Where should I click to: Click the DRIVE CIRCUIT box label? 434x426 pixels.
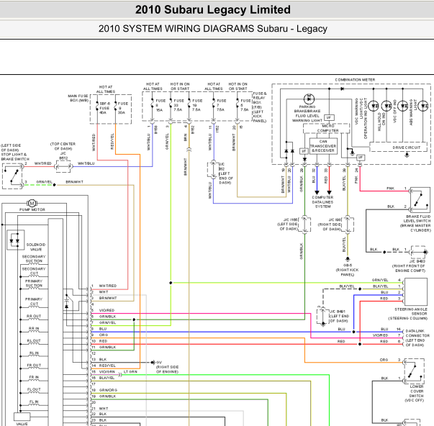click(x=407, y=148)
